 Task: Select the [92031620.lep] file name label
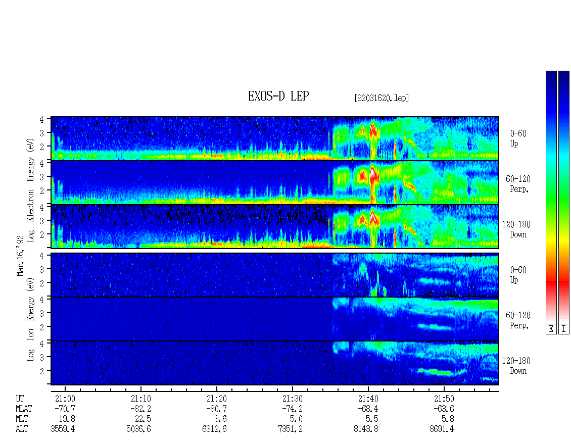click(x=382, y=98)
